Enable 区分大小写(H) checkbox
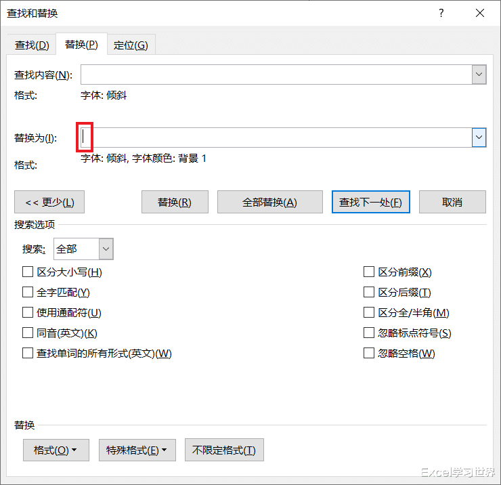 pos(28,272)
